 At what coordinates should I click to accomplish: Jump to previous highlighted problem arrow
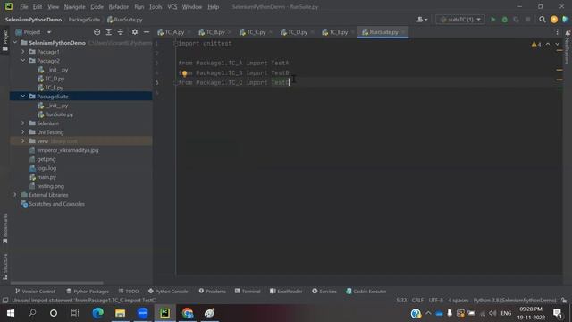(x=548, y=44)
